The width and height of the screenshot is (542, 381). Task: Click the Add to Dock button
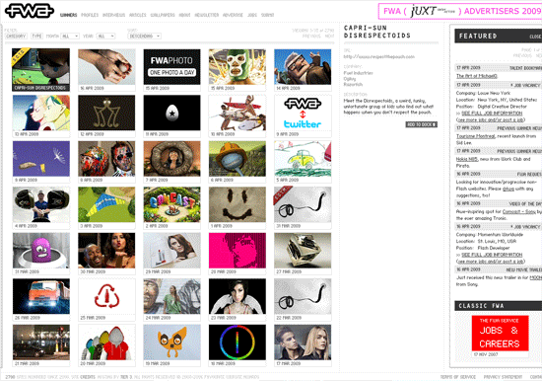pos(422,124)
